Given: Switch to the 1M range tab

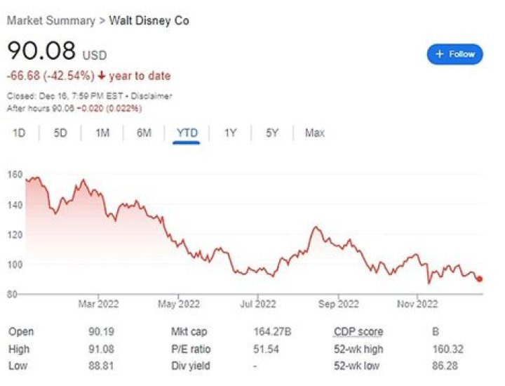Looking at the screenshot, I should click(x=102, y=133).
